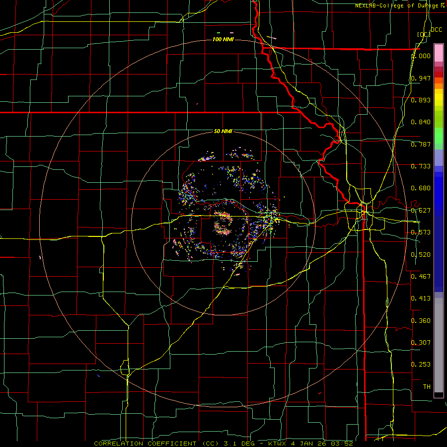Pick the dark red segment of the color bar

(x=439, y=74)
